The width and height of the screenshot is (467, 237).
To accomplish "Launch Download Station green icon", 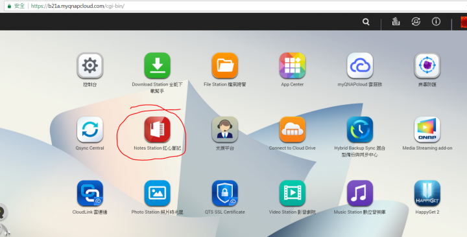I will (157, 65).
